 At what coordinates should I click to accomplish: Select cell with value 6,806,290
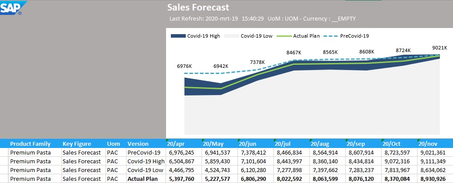[255, 179]
